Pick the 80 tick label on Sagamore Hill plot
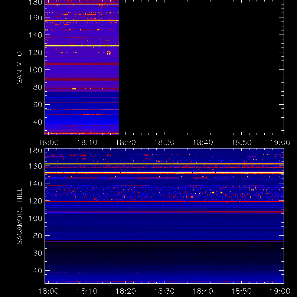The width and height of the screenshot is (297, 297). click(38, 236)
